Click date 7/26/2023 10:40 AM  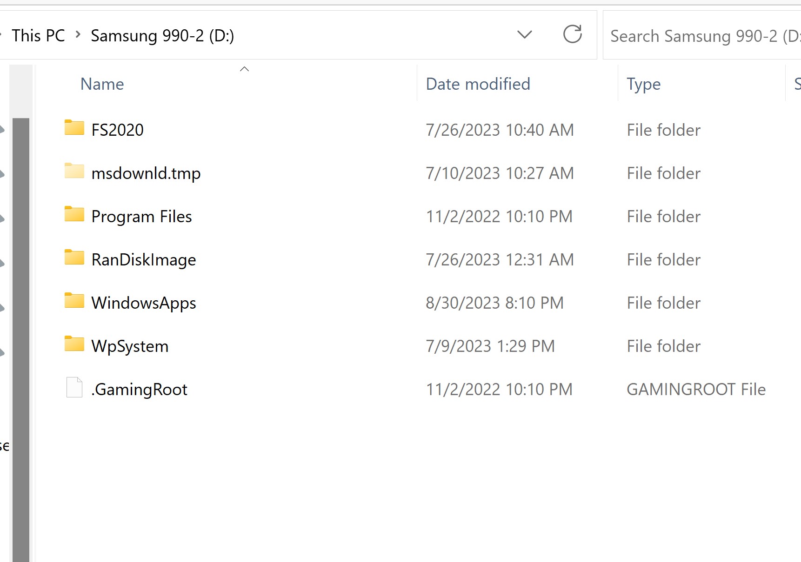click(x=500, y=130)
